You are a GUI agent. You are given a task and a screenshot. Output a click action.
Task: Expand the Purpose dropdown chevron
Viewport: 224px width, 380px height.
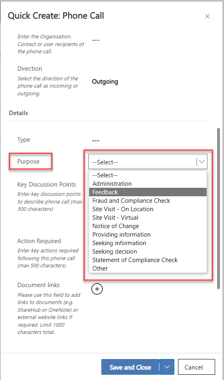202,162
